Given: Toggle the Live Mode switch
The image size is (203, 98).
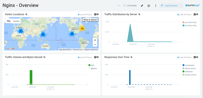Looking at the screenshot, I should point(123,5).
